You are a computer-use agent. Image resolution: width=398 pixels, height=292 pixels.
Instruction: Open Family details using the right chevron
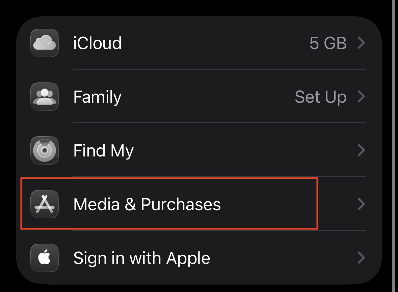(x=362, y=97)
